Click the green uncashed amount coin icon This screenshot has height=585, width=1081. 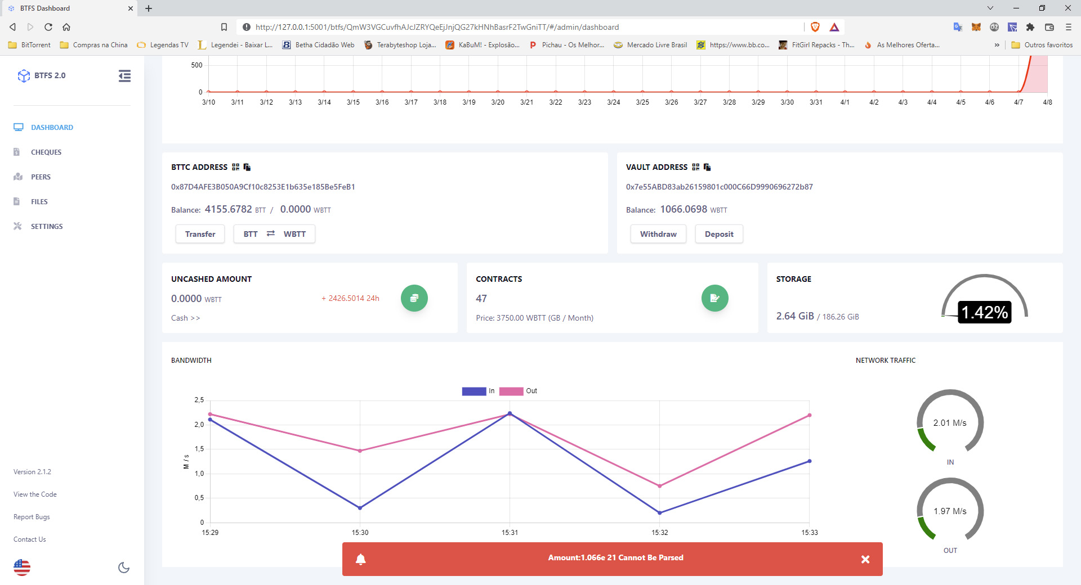click(x=414, y=298)
